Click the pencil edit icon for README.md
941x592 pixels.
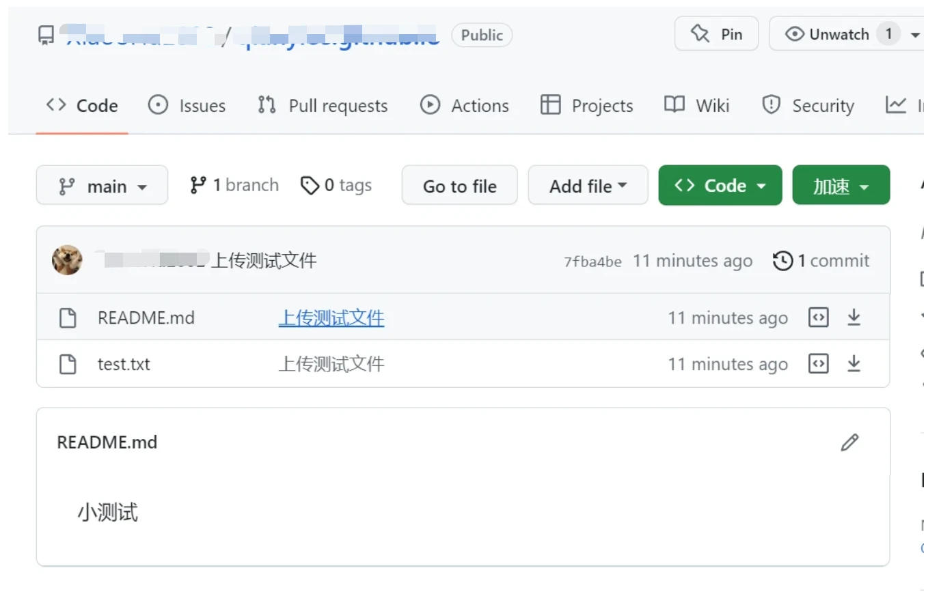coord(849,442)
